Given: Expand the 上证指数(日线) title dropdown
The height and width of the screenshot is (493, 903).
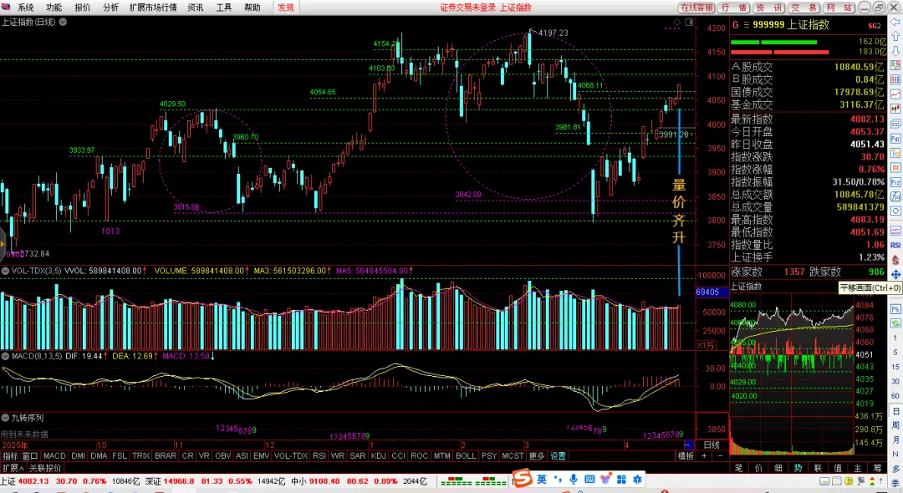Looking at the screenshot, I should [x=63, y=22].
